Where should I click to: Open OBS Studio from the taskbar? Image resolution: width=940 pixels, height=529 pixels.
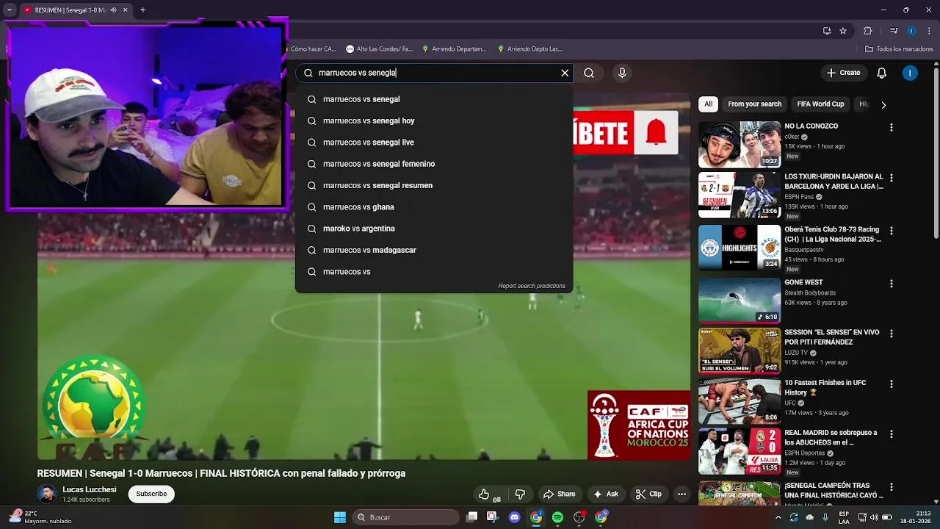(579, 517)
